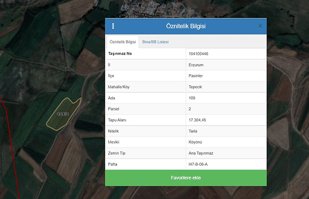Click the Pasinler district value

[196, 76]
